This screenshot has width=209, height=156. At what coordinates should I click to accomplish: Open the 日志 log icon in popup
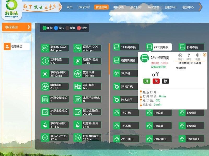[180, 55]
